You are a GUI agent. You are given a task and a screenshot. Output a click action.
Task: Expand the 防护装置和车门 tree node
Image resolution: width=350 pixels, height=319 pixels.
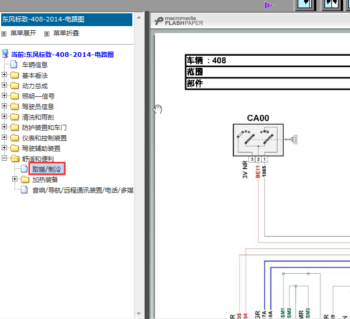(4, 126)
